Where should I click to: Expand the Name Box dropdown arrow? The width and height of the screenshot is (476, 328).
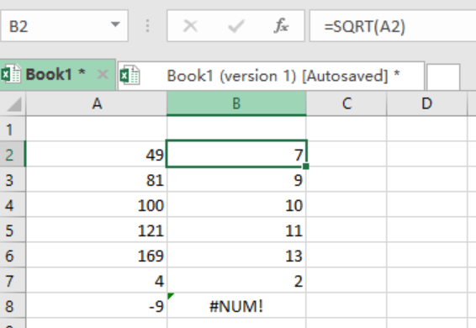[115, 24]
